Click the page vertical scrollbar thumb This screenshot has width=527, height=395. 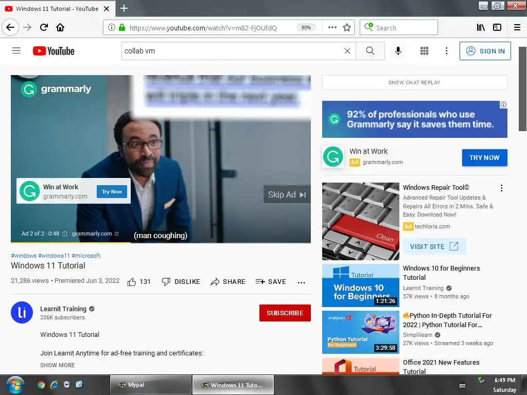coord(523,89)
